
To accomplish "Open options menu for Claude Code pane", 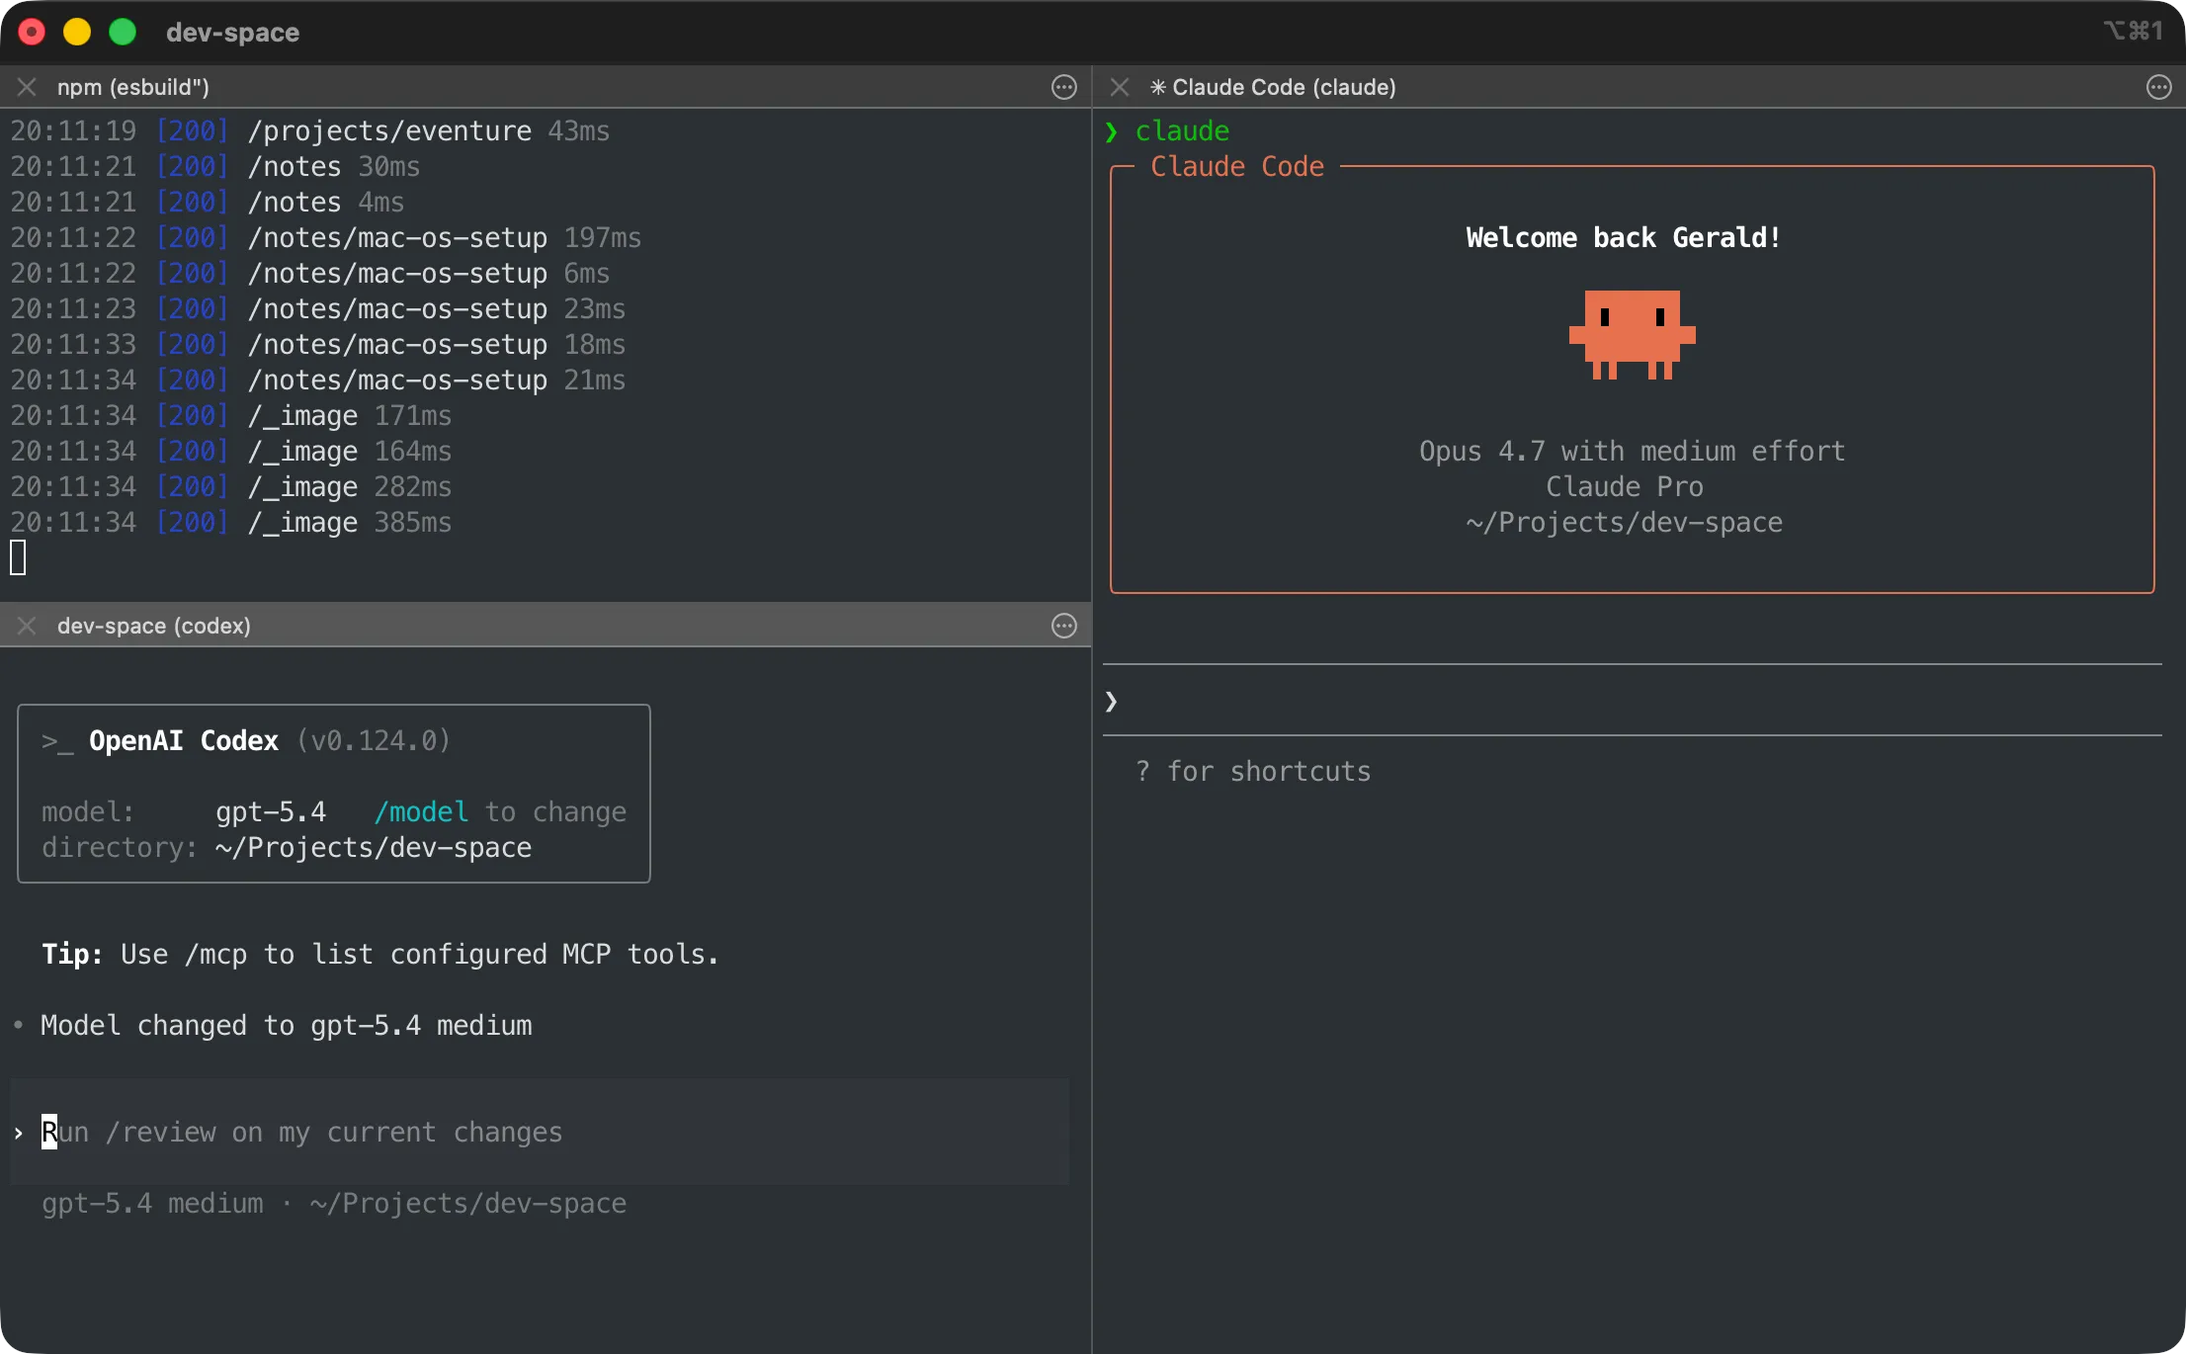I will (x=2159, y=87).
